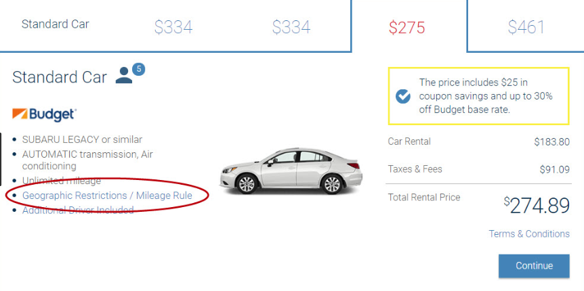Choose the second $334 Standard Car price

click(x=291, y=27)
